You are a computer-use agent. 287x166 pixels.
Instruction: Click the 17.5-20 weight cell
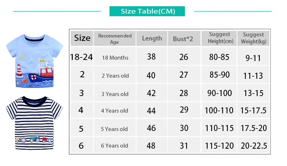coord(254,128)
